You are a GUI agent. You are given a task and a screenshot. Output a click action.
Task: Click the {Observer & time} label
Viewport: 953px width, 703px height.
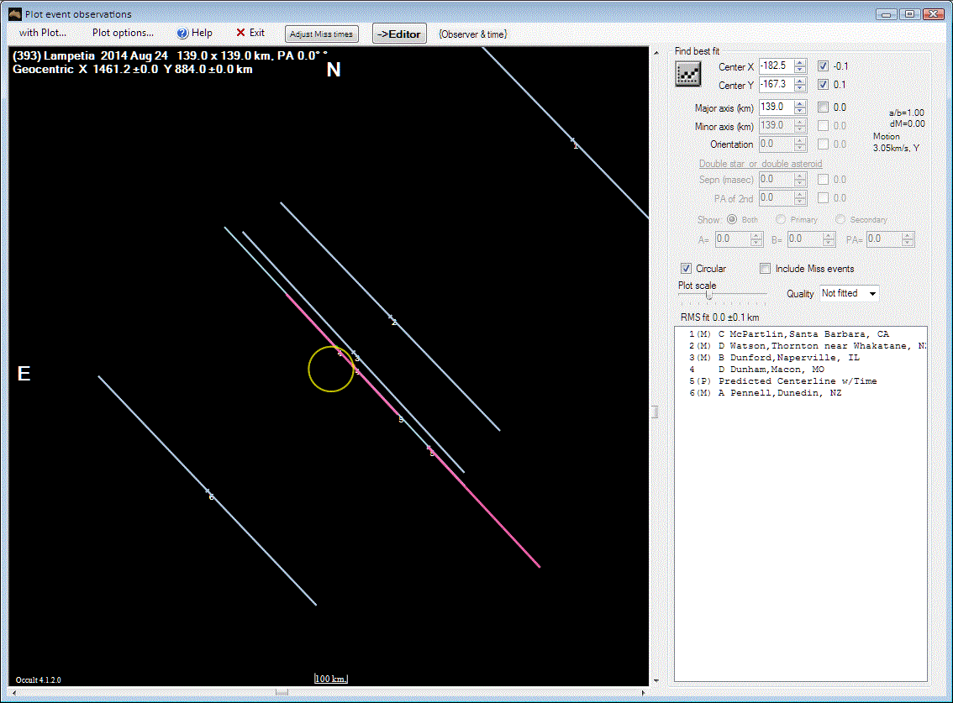(x=473, y=34)
